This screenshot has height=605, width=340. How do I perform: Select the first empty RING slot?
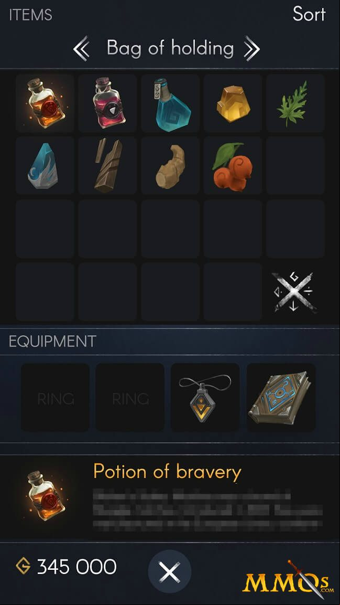pos(55,397)
